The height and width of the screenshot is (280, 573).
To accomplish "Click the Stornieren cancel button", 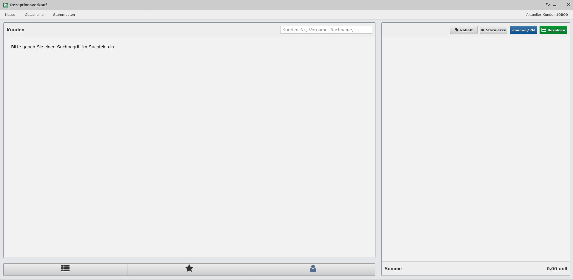I will pyautogui.click(x=494, y=30).
